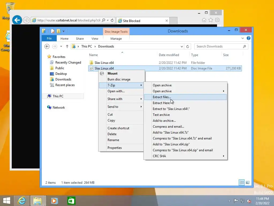The width and height of the screenshot is (274, 206).
Task: Open Internet Explorer favorites star icon
Action: coord(211,20)
